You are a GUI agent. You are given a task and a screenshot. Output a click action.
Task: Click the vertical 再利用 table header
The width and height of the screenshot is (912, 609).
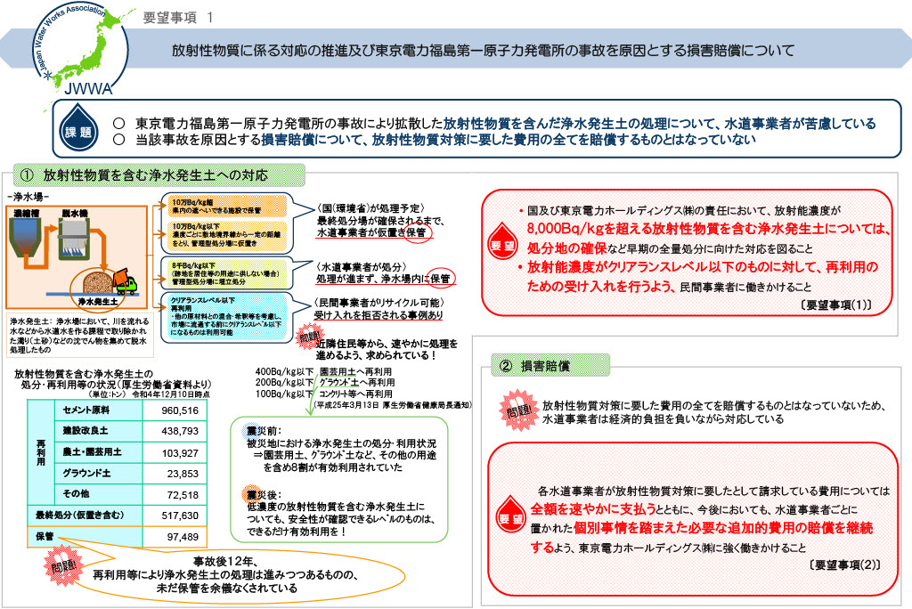[41, 452]
